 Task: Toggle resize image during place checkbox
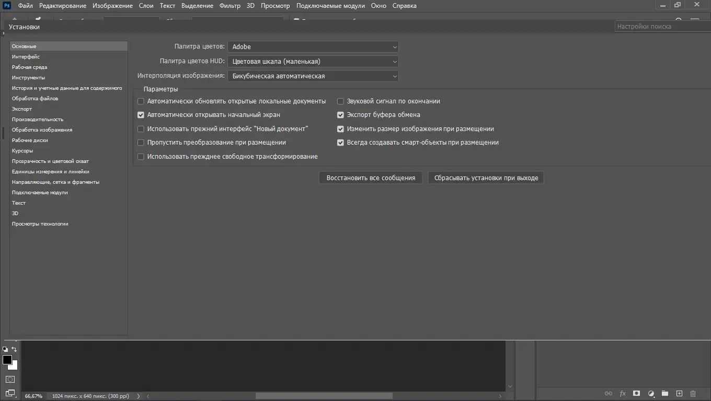(340, 129)
